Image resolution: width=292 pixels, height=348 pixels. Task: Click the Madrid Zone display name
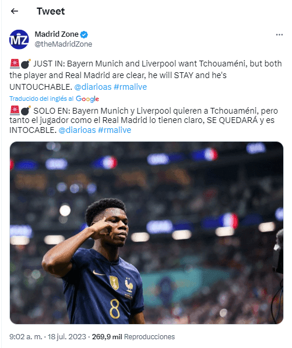coord(57,34)
